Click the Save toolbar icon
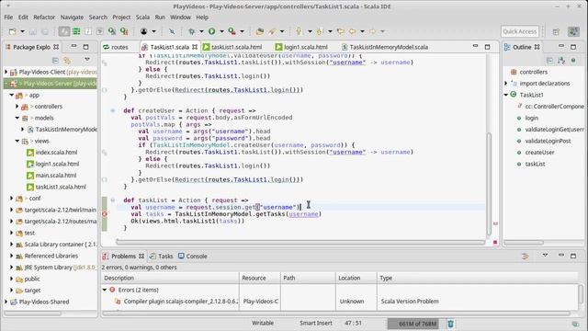 [x=33, y=31]
